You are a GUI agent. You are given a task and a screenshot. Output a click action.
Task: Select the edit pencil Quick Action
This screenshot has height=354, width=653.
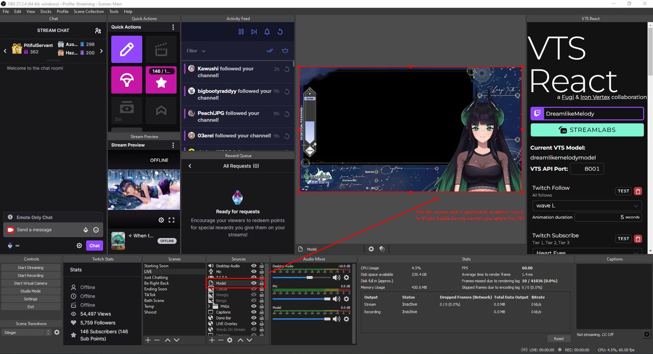(126, 48)
